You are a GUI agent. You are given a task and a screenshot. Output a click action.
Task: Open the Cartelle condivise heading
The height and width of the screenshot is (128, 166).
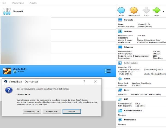(x=133, y=111)
